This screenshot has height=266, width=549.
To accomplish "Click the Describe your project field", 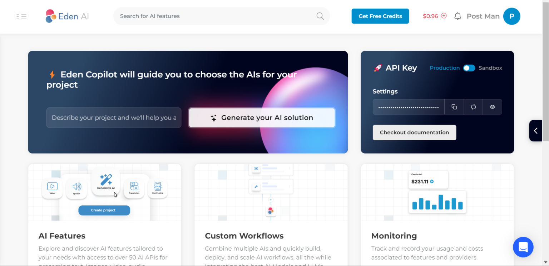I will (x=114, y=117).
